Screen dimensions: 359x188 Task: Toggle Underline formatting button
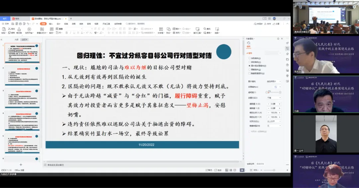click(x=74, y=33)
